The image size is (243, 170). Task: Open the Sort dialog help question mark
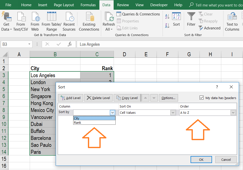pyautogui.click(x=217, y=87)
